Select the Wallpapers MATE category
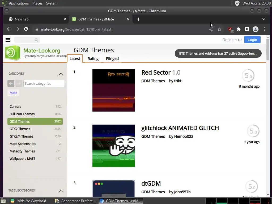 tap(35, 159)
